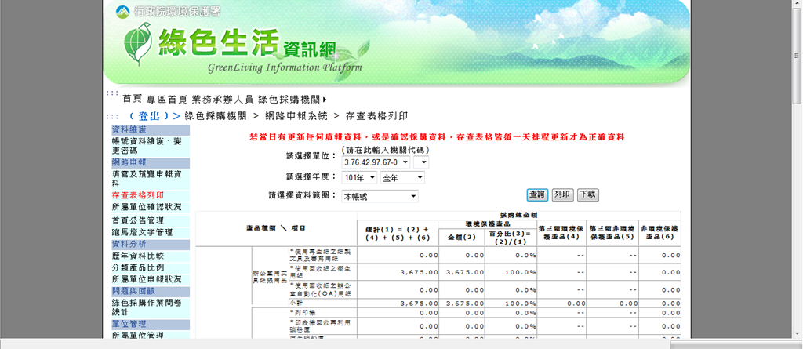Expand the 全年 period dropdown

pyautogui.click(x=401, y=178)
